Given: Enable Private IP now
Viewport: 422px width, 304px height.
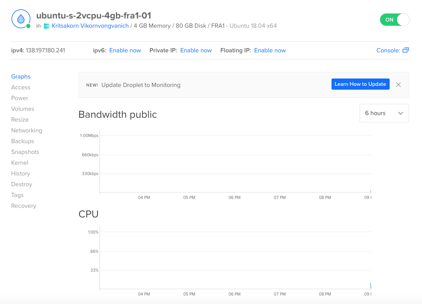Looking at the screenshot, I should tap(196, 50).
